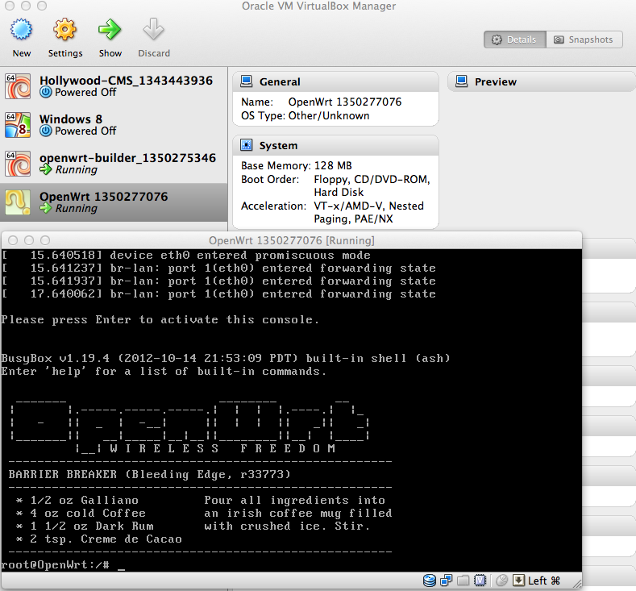This screenshot has height=591, width=636.
Task: Select the Hollywood-CMS_1343443936 VM icon
Action: pyautogui.click(x=18, y=86)
